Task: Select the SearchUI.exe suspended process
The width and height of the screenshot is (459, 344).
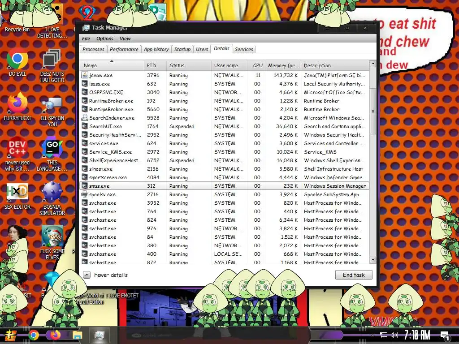Action: pyautogui.click(x=224, y=126)
